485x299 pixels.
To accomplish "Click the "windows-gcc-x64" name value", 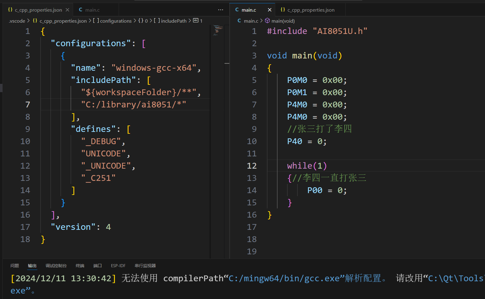I will click(154, 68).
